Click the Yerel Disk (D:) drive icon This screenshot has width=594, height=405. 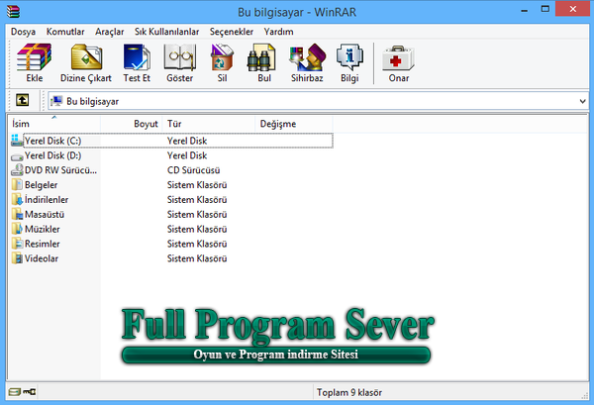[x=17, y=156]
